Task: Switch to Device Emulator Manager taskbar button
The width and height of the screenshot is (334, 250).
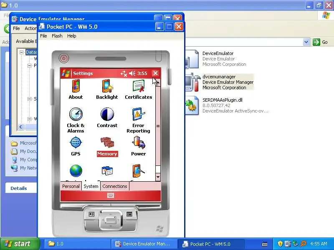Action: point(144,244)
